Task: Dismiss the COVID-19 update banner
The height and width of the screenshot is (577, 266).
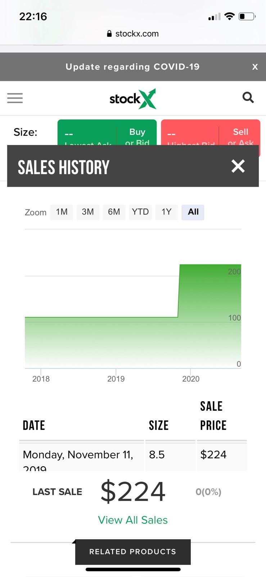Action: click(x=255, y=67)
